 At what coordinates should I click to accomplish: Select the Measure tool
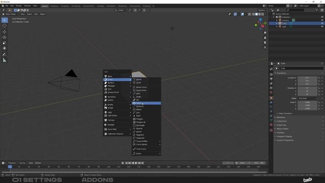(x=5, y=60)
